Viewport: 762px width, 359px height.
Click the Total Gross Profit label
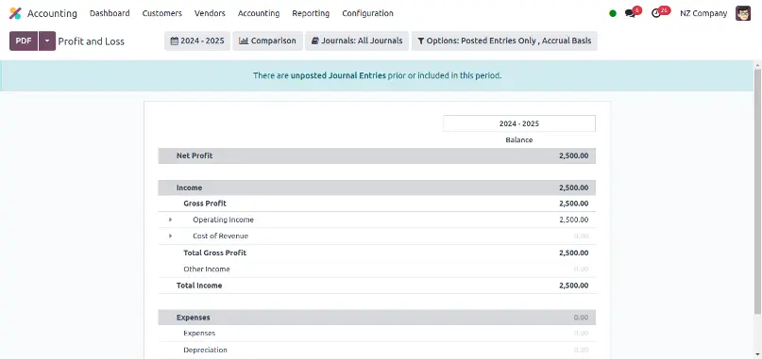click(214, 253)
